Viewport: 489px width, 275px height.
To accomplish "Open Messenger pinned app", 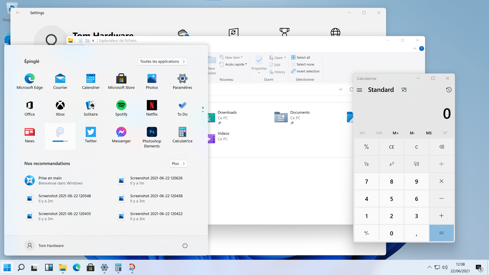I will click(x=121, y=135).
